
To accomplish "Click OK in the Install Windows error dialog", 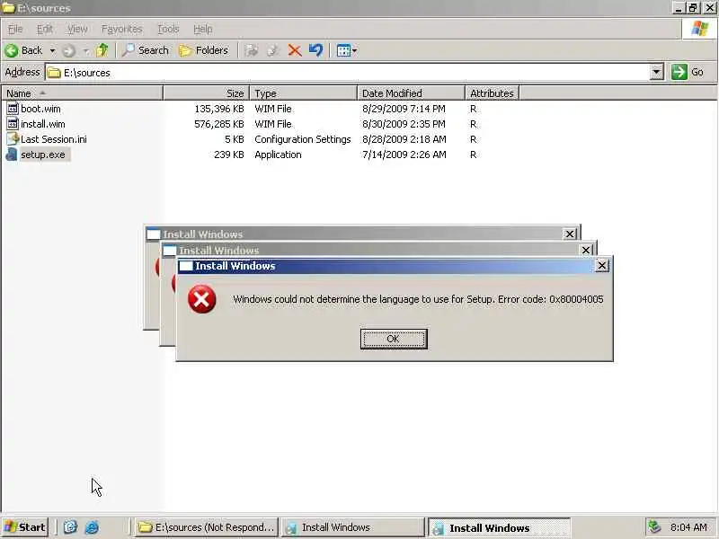I will point(394,339).
